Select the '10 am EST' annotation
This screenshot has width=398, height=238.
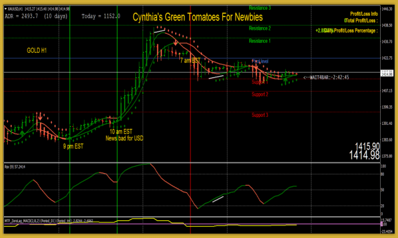coord(121,132)
